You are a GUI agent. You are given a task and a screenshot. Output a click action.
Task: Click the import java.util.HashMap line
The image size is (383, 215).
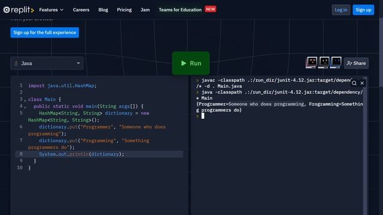point(62,85)
